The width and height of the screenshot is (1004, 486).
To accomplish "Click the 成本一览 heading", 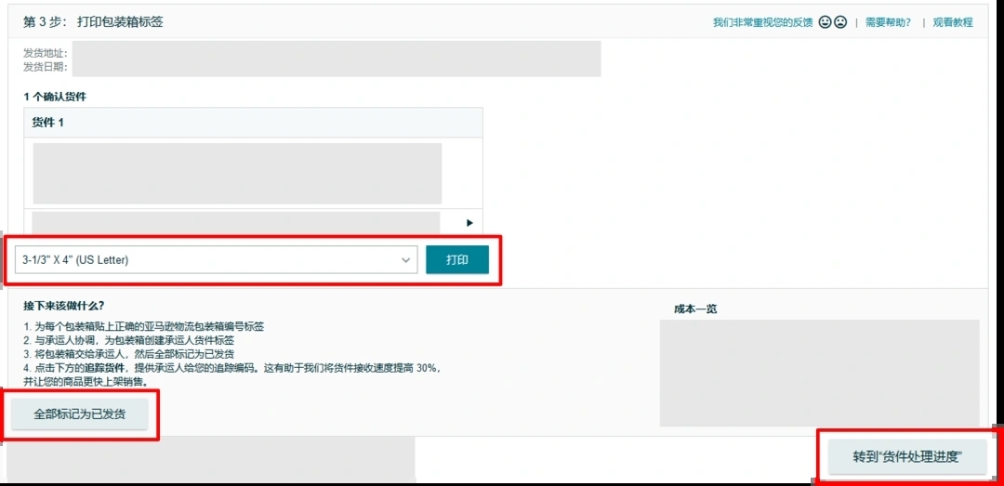I will point(695,309).
